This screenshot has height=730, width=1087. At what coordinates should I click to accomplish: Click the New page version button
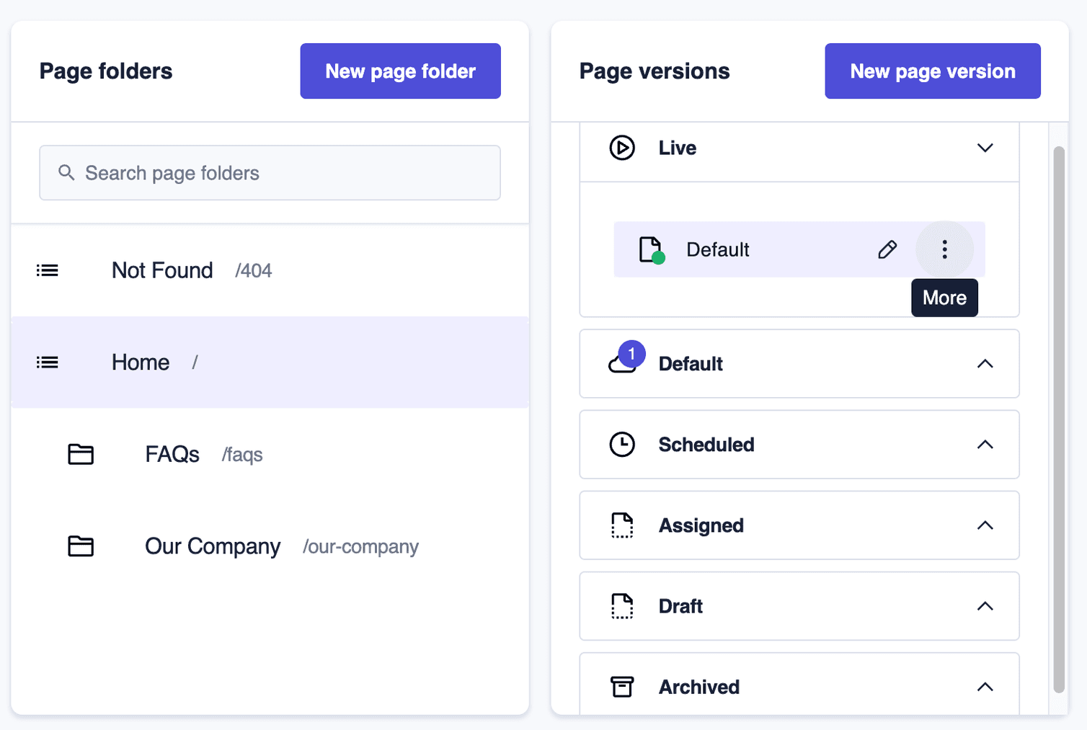click(x=932, y=71)
